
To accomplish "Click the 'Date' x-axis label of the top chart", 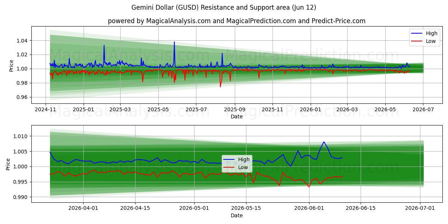I will (237, 116).
